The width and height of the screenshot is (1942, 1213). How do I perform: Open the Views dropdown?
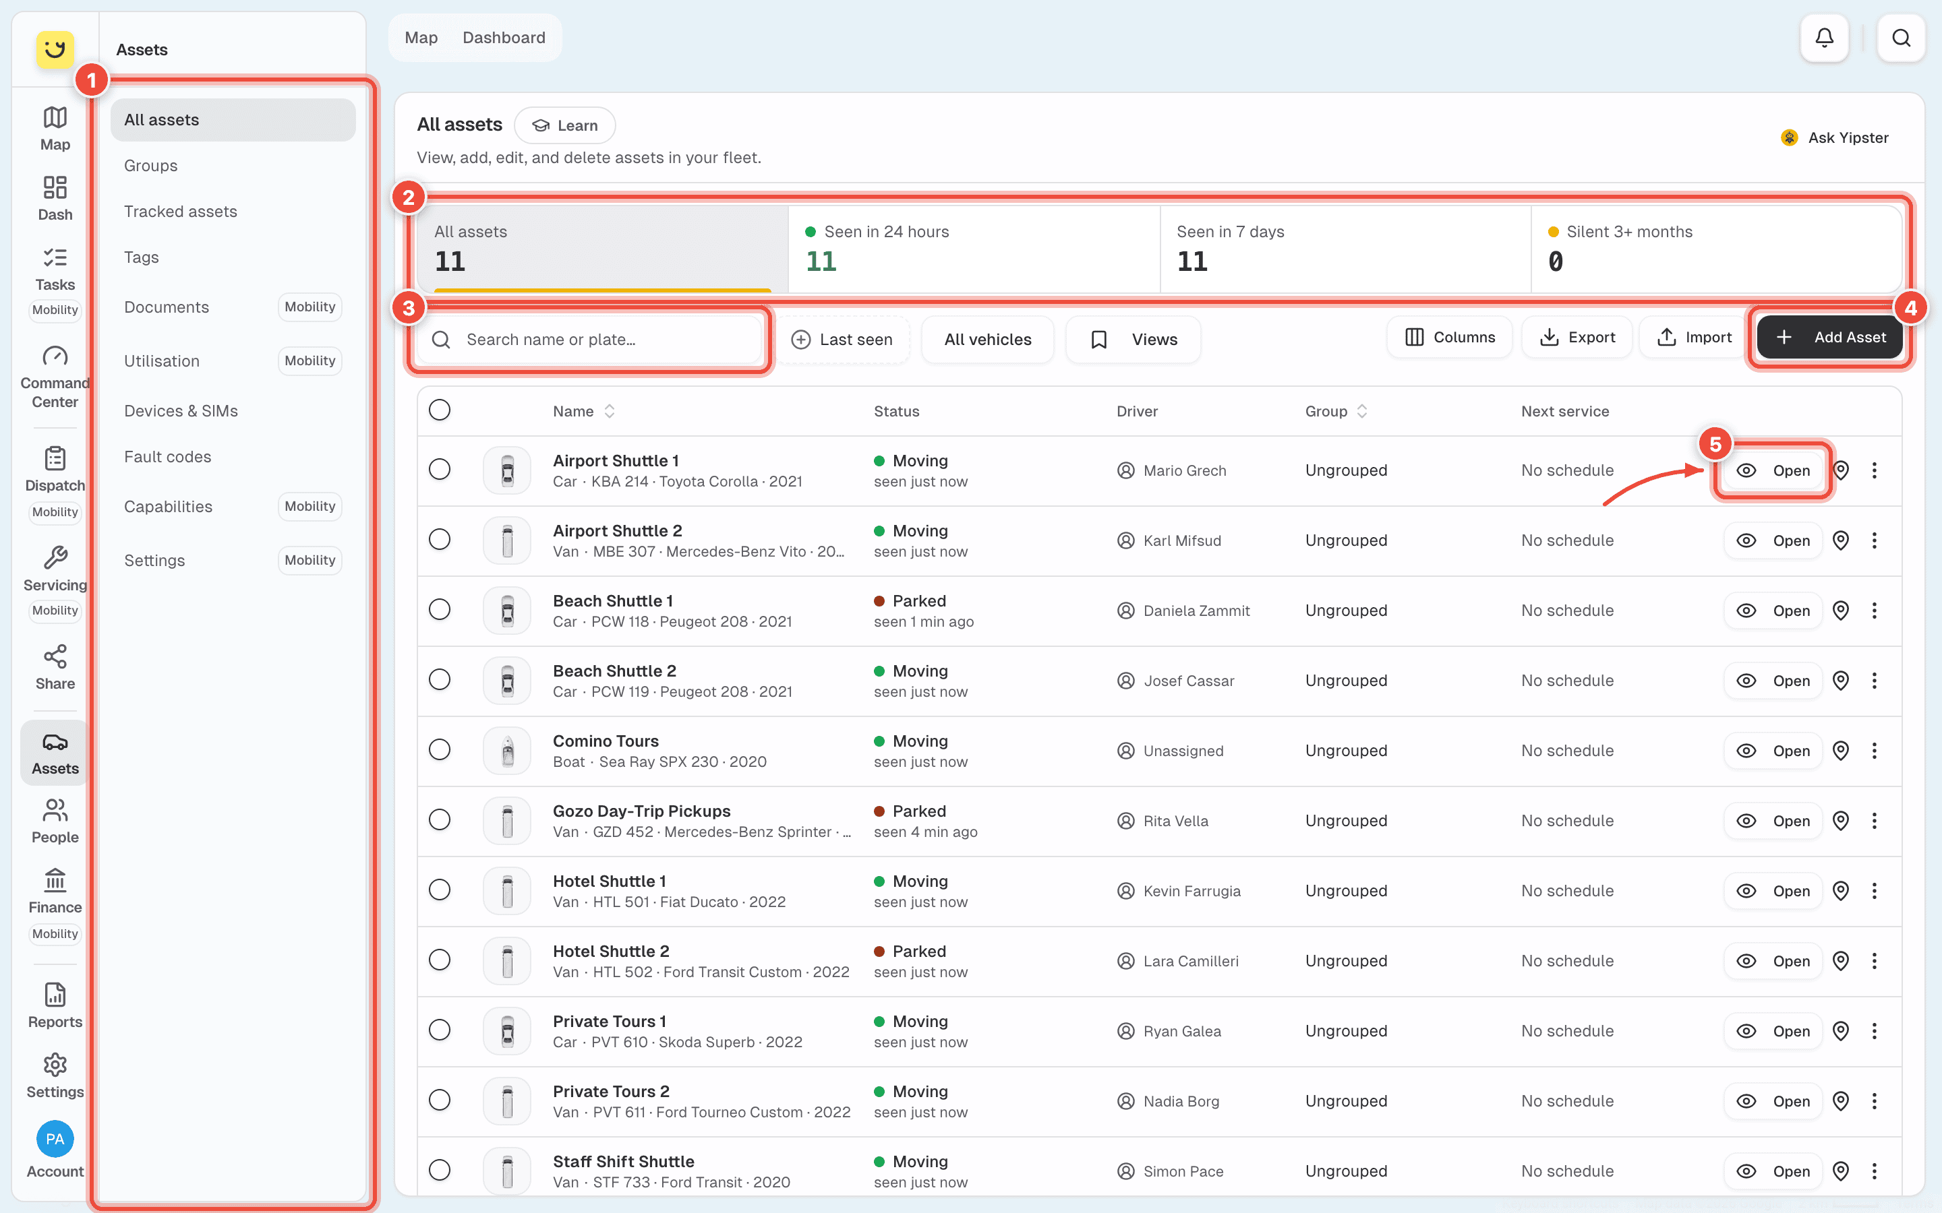(1133, 340)
